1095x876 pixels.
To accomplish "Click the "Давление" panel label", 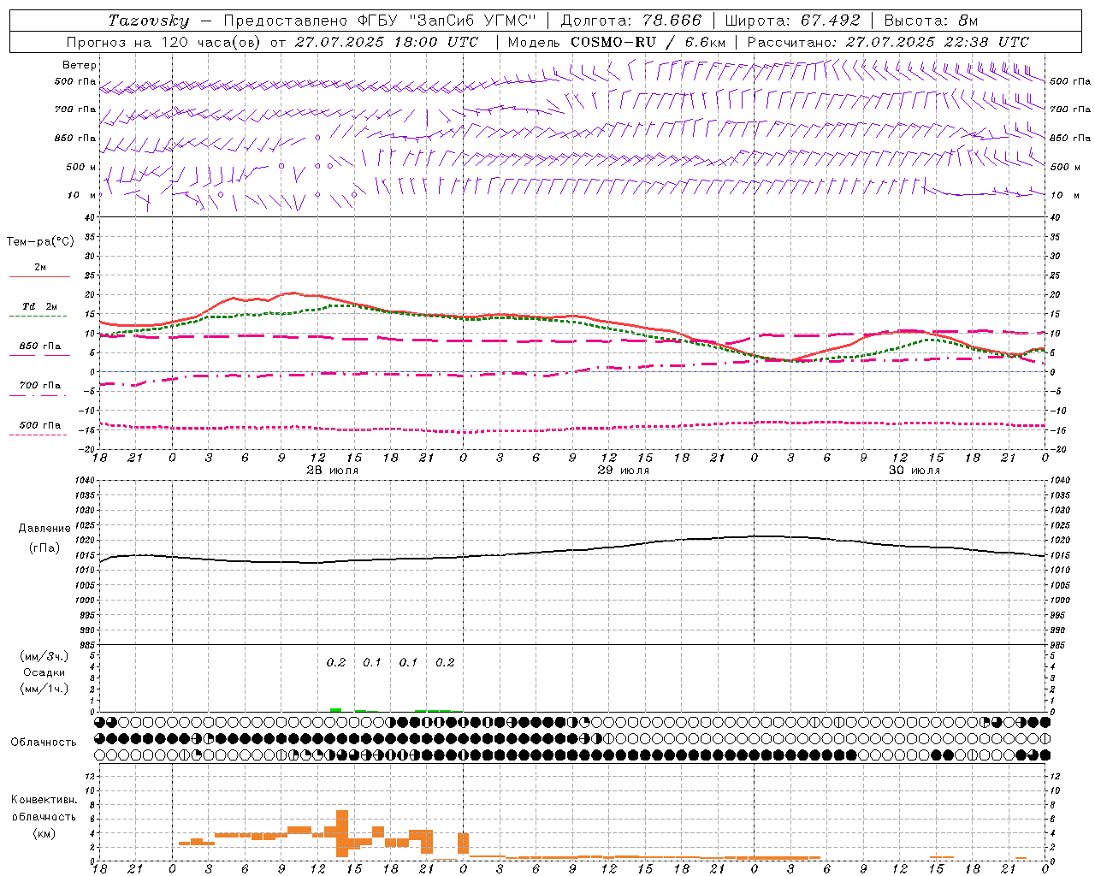I will click(x=44, y=529).
